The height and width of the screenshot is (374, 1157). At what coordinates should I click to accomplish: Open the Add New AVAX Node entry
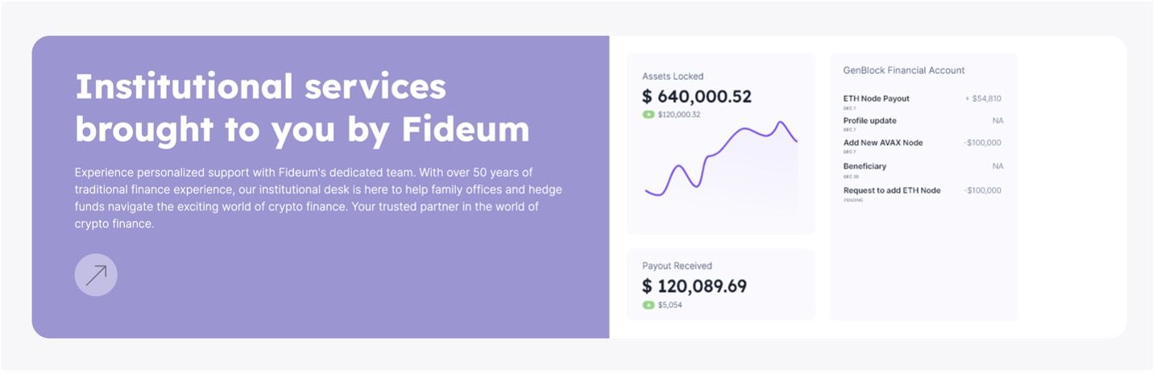coord(923,146)
